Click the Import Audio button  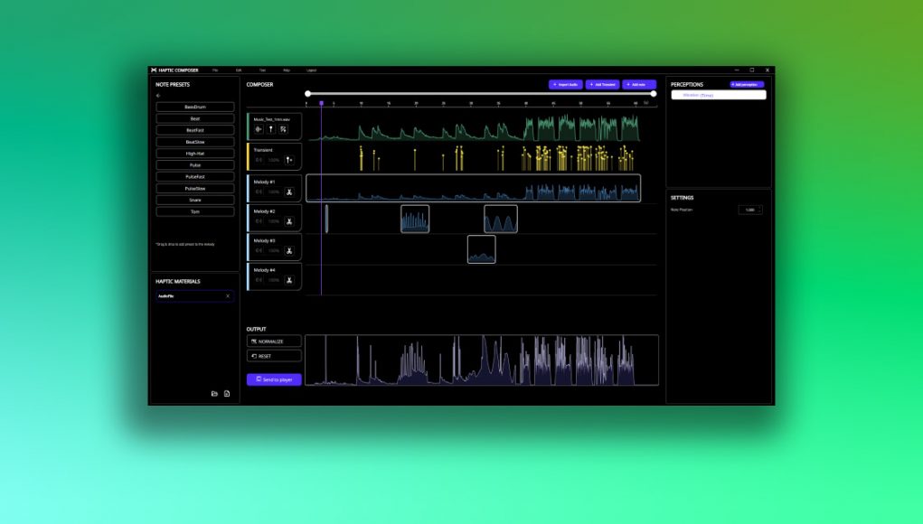pos(566,85)
